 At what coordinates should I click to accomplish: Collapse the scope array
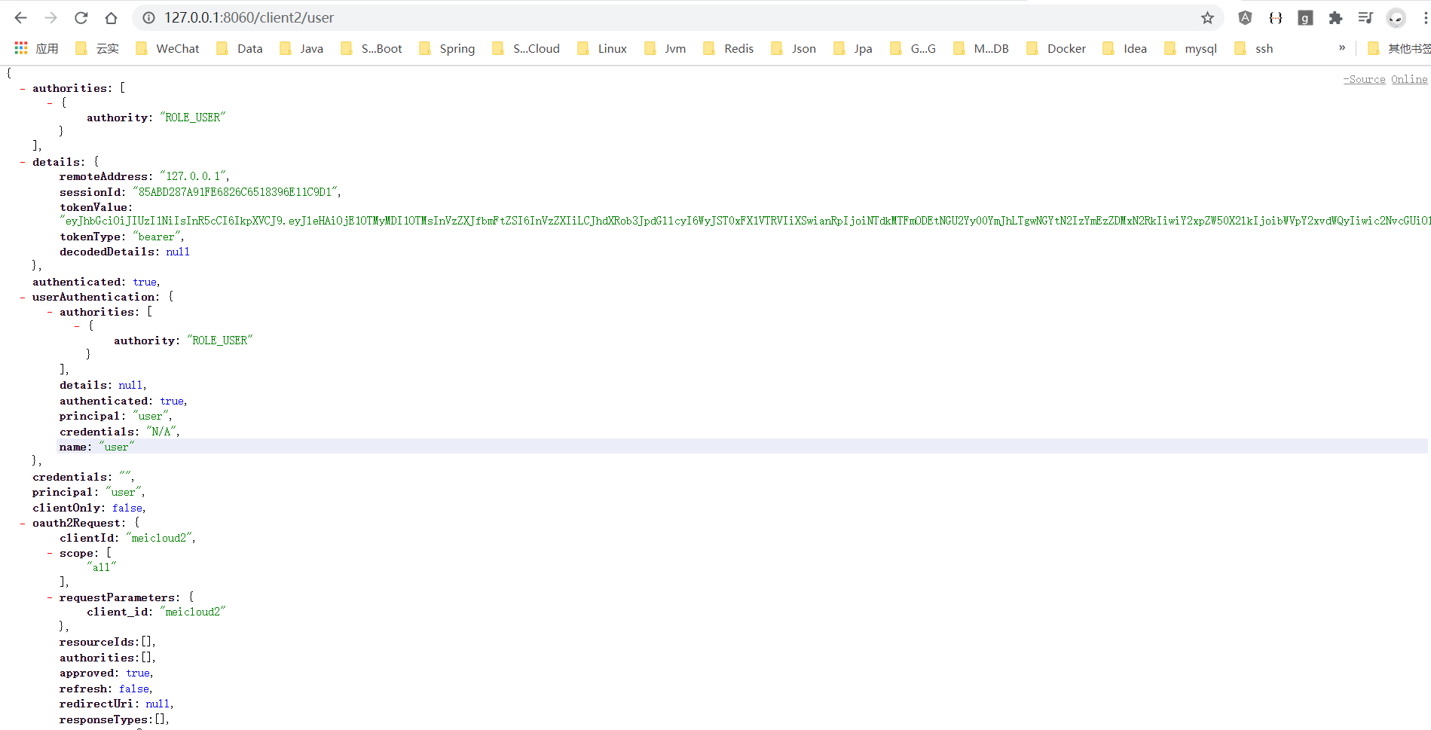click(x=50, y=554)
